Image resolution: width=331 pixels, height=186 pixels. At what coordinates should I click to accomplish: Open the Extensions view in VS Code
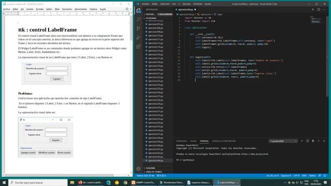pyautogui.click(x=139, y=47)
